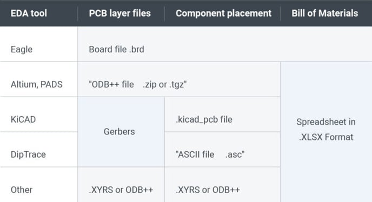Select the Gerbers merged cell

pyautogui.click(x=121, y=132)
